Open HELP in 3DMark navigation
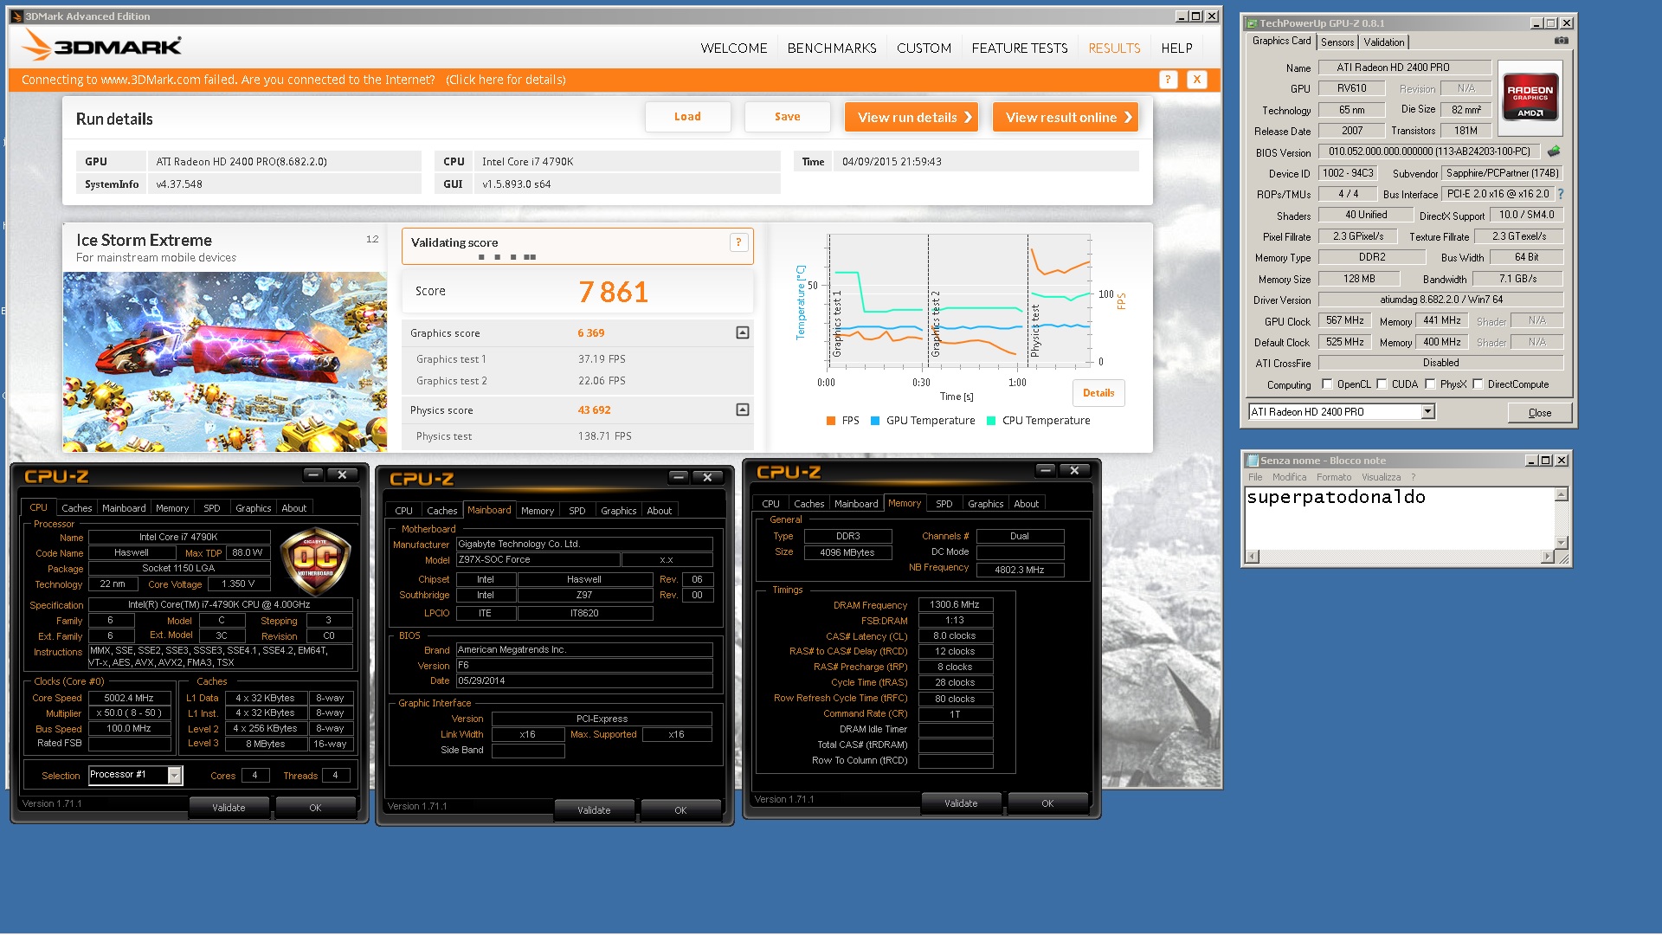 [x=1176, y=48]
